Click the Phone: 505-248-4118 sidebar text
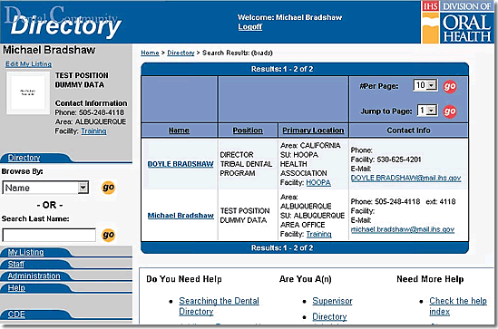This screenshot has height=329, width=498. (x=90, y=112)
